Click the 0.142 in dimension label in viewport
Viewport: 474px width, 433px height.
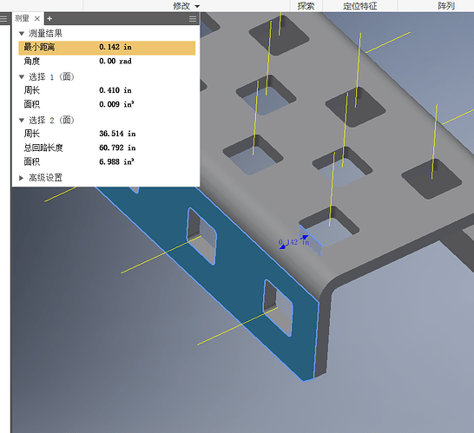coord(293,242)
